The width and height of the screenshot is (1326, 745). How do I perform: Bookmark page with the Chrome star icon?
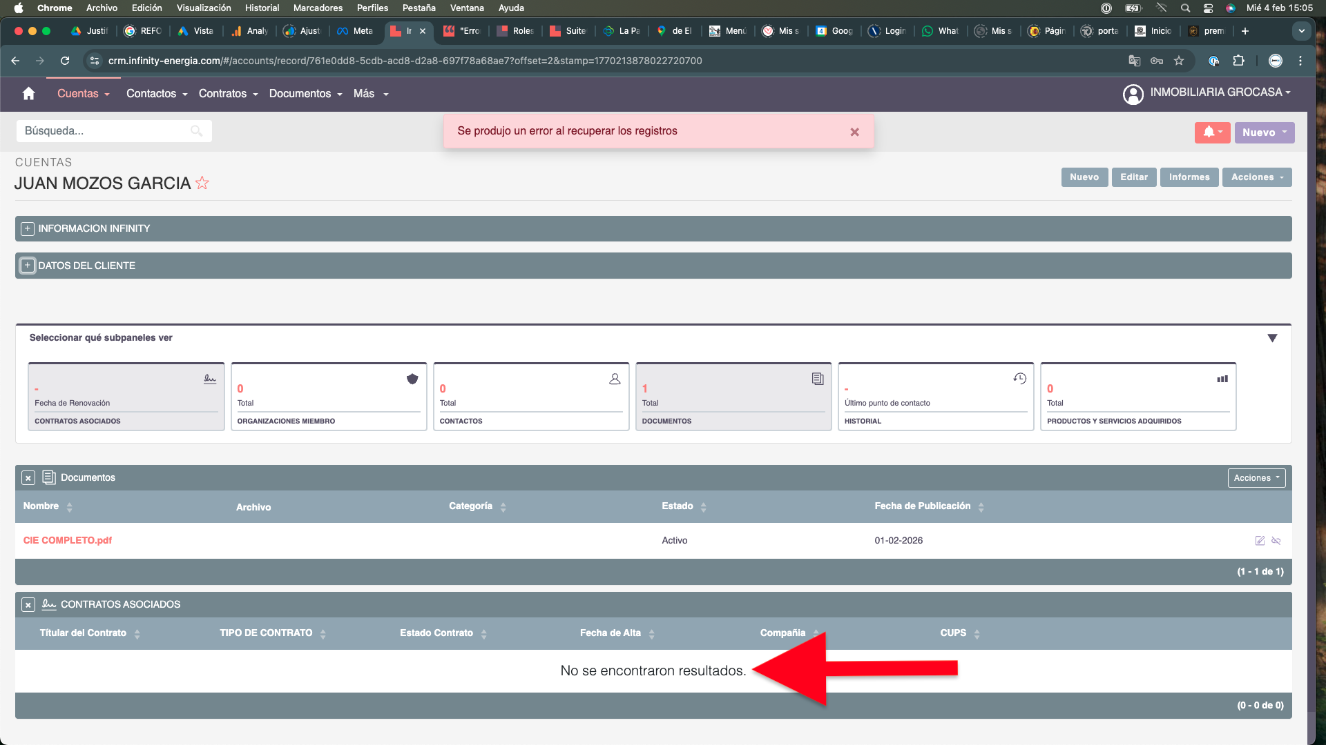[1179, 61]
